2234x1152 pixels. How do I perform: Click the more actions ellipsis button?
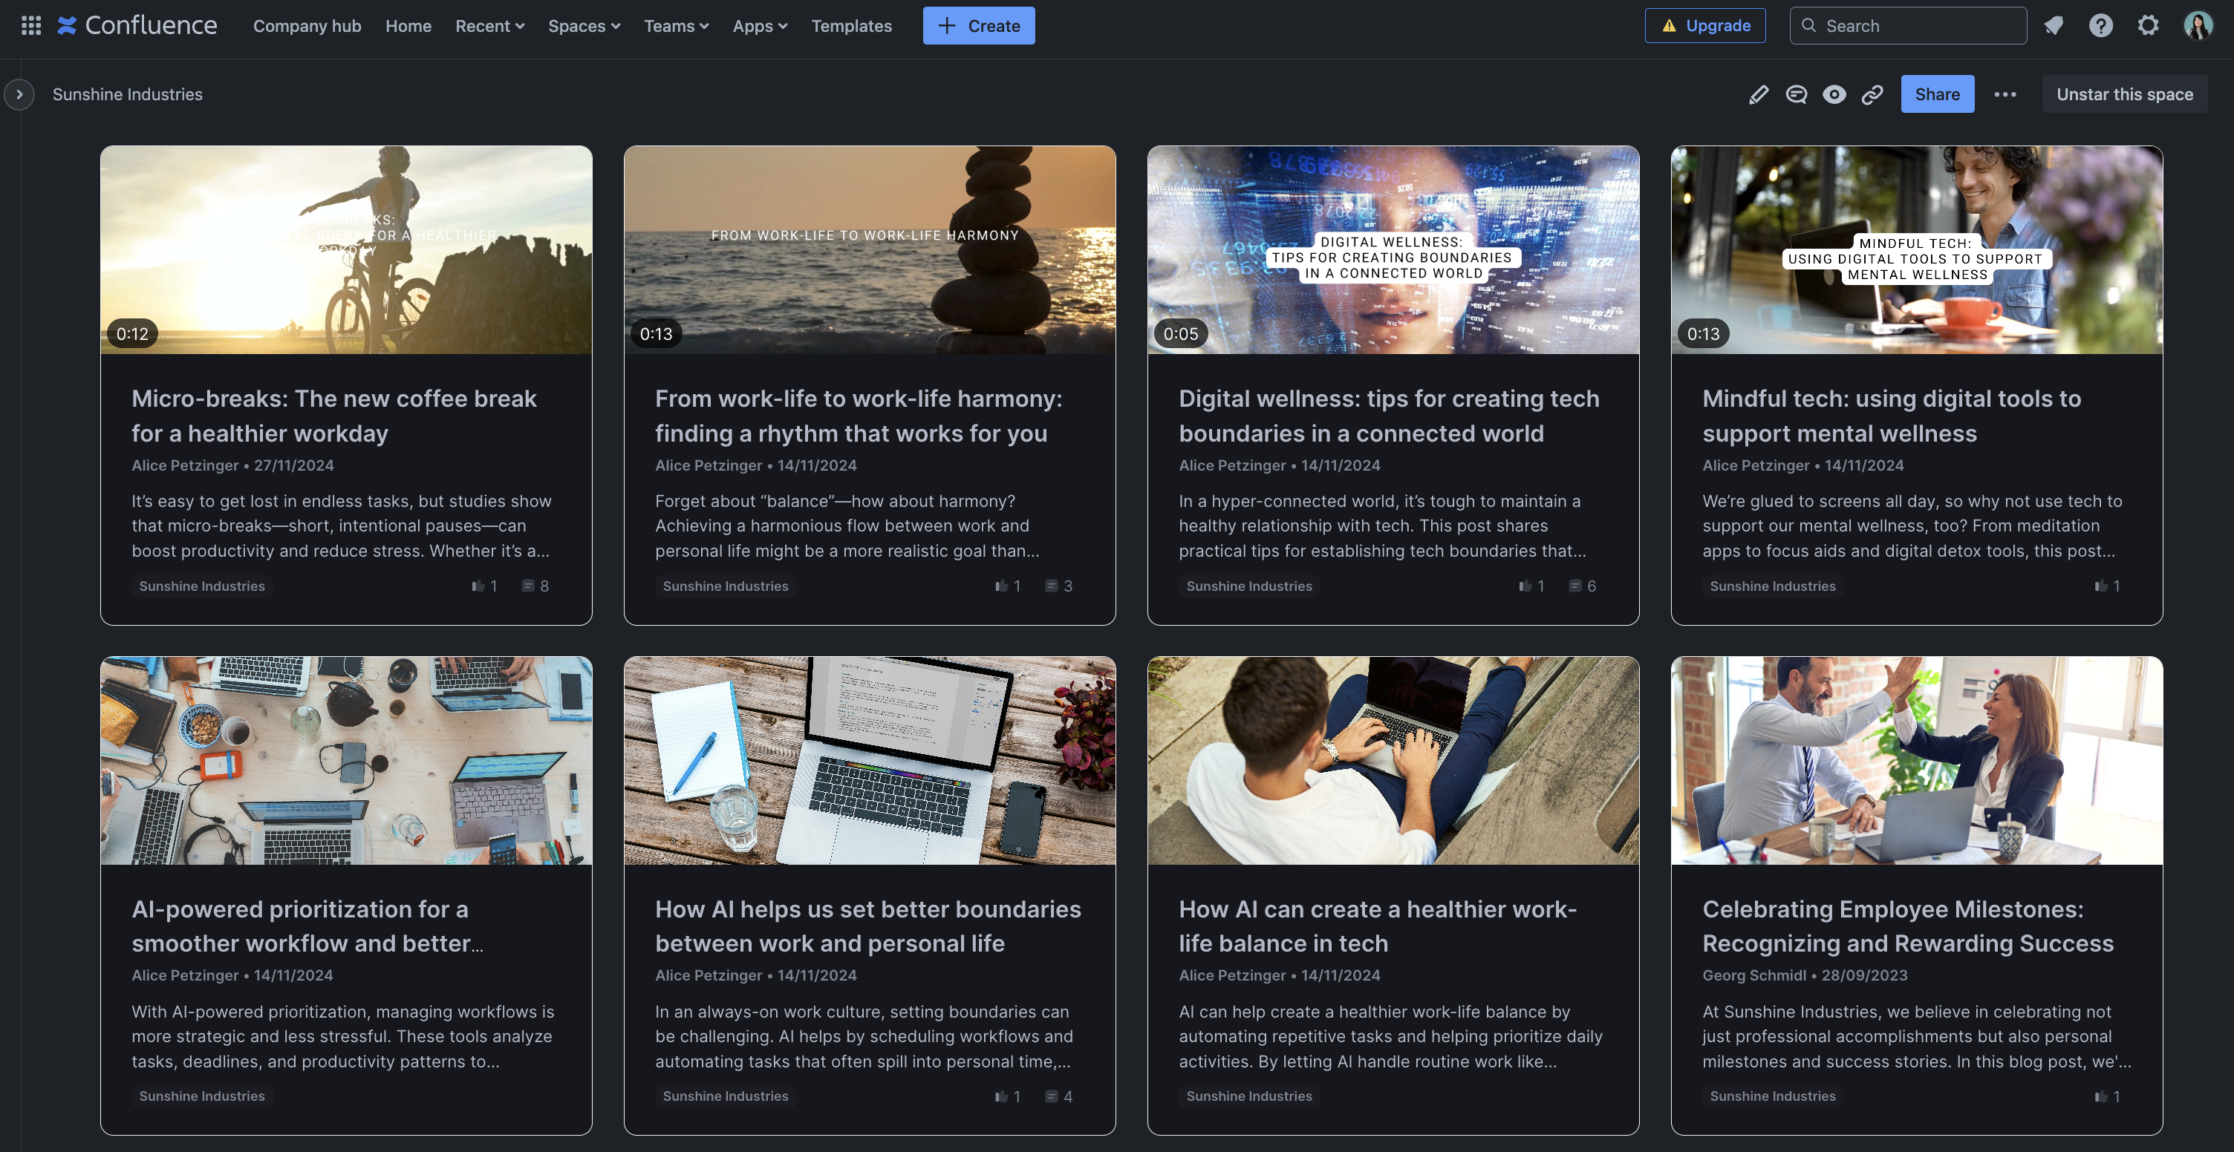pos(2005,94)
